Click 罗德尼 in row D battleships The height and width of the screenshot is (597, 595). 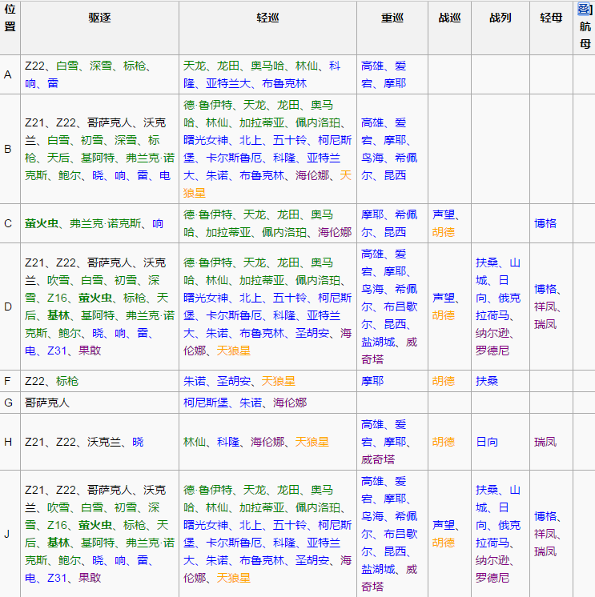[492, 351]
